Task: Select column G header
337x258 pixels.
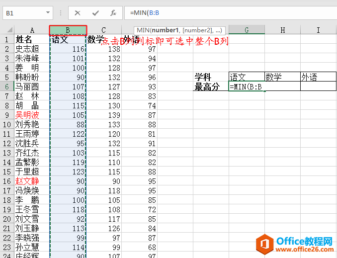Action: click(x=247, y=30)
